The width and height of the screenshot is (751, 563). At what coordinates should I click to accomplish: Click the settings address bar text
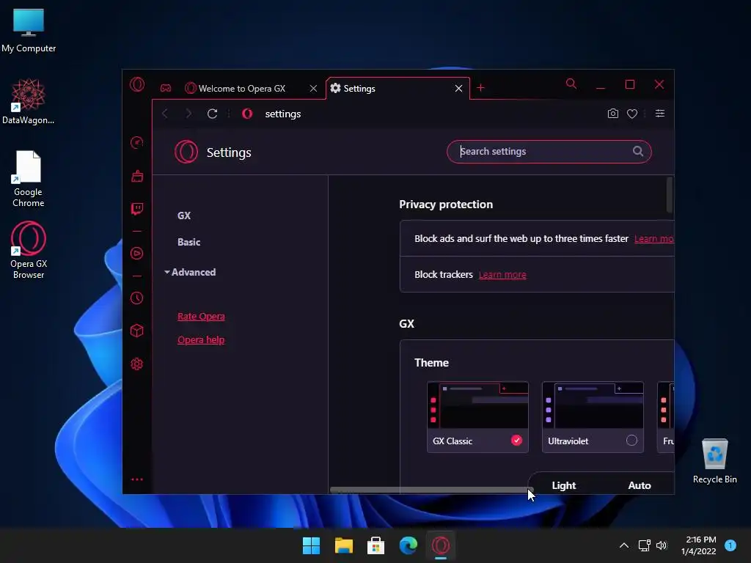pyautogui.click(x=283, y=114)
